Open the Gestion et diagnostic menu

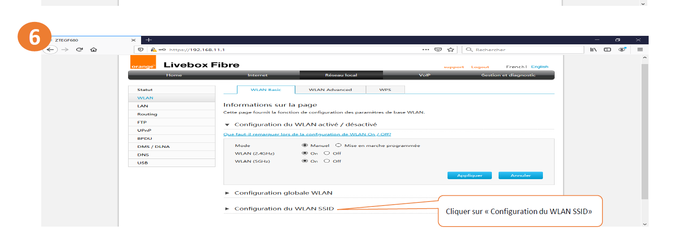click(x=508, y=75)
